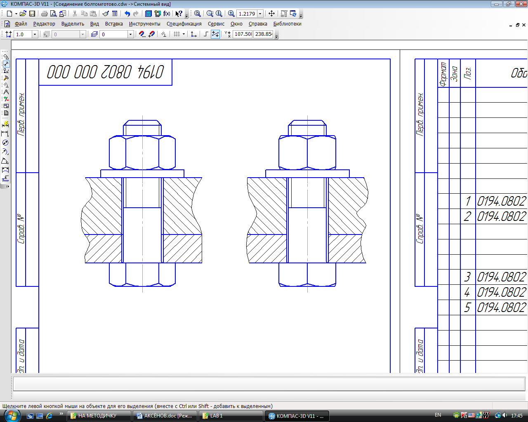
Task: Click the disable snaps magnet icon
Action: 151,34
